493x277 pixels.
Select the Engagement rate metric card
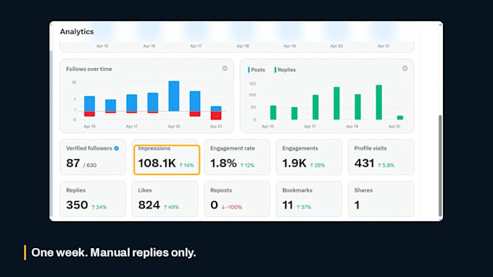237,157
